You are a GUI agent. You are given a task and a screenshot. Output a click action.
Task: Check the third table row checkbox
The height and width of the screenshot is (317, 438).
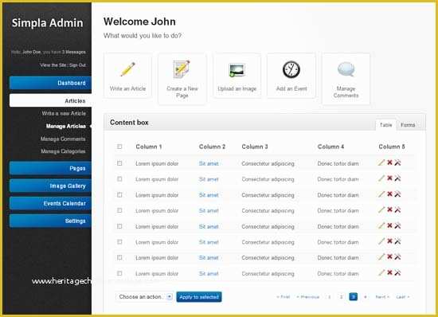pos(119,194)
